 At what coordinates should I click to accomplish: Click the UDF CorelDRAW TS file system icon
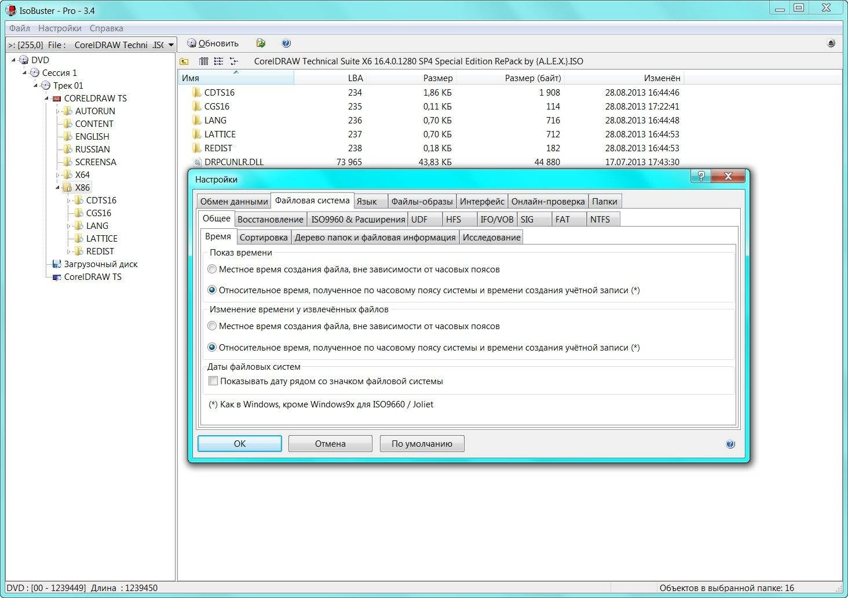click(57, 277)
